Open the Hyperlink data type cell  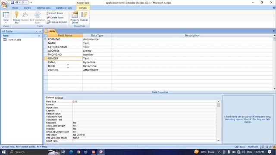[x=97, y=62]
